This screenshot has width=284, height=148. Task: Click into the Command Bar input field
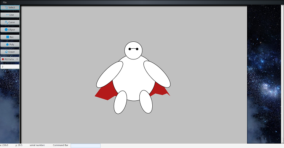85,146
